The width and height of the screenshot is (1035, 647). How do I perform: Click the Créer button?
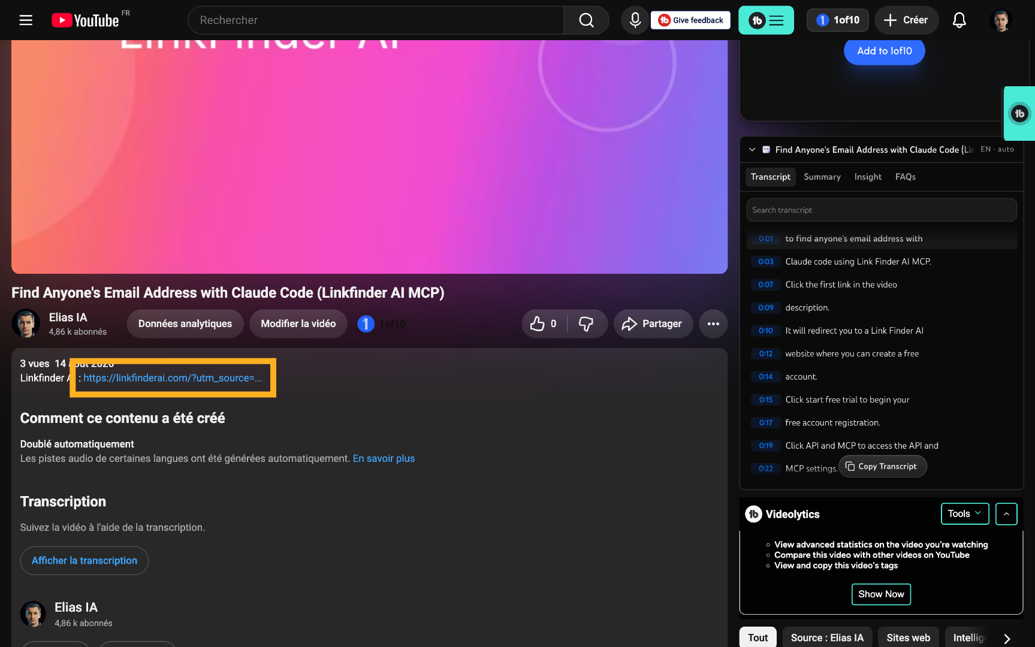click(906, 20)
